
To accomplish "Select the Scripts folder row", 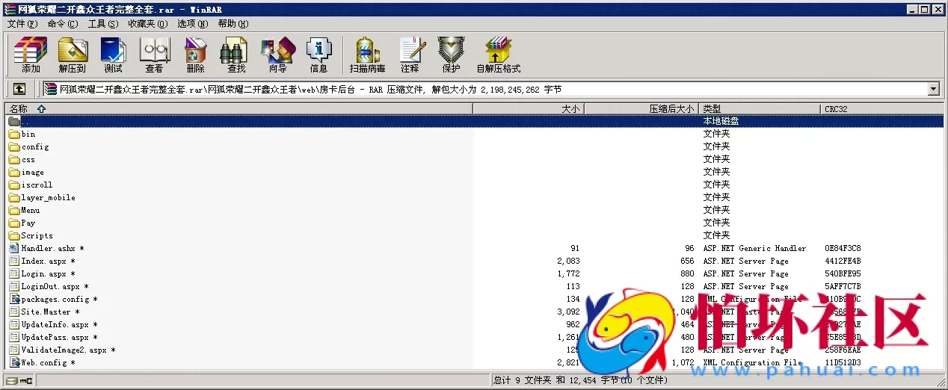I will (x=474, y=235).
